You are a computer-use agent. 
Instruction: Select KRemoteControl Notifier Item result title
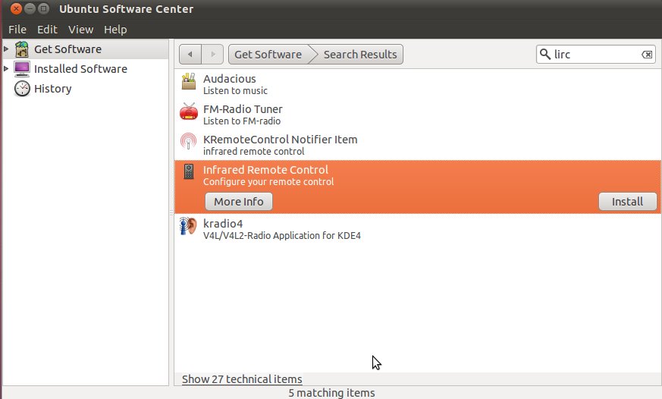tap(280, 140)
